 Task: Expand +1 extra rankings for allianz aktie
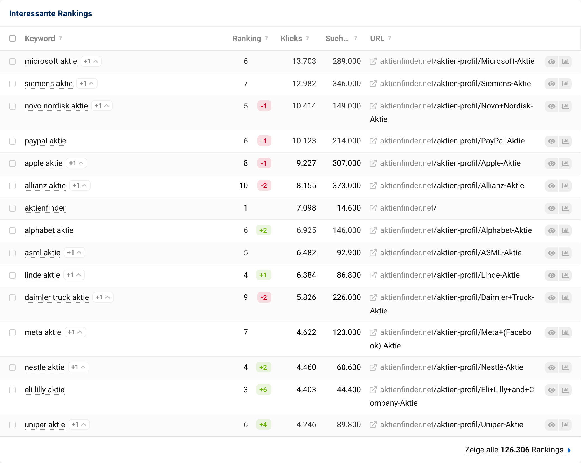coord(80,185)
